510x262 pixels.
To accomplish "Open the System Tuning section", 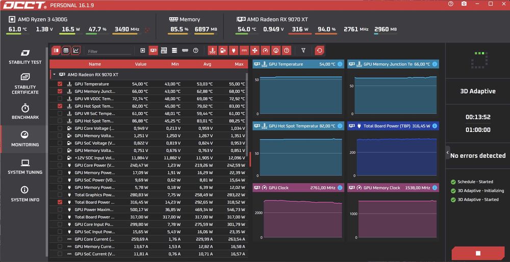I will point(25,167).
